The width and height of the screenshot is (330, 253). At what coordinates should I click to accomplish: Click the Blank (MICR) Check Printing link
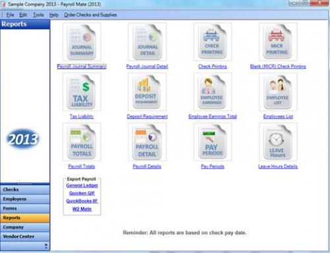point(278,66)
